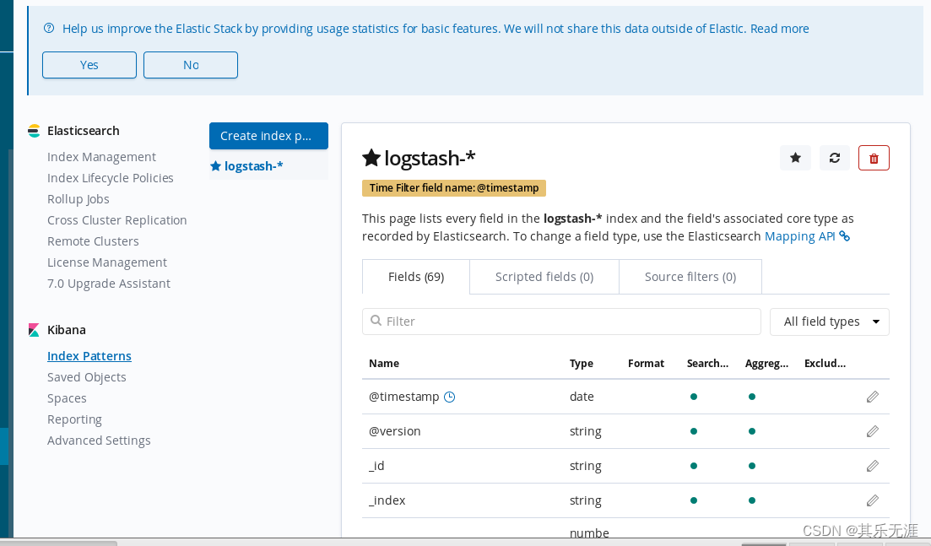
Task: Refresh the logstash-* field list
Action: (x=834, y=158)
